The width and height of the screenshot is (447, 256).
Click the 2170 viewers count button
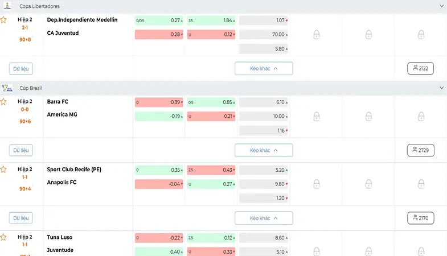420,218
